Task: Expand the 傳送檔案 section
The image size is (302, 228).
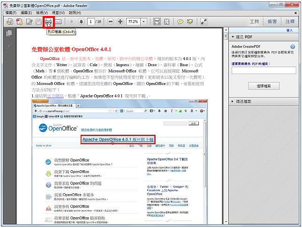Action: coord(233,101)
